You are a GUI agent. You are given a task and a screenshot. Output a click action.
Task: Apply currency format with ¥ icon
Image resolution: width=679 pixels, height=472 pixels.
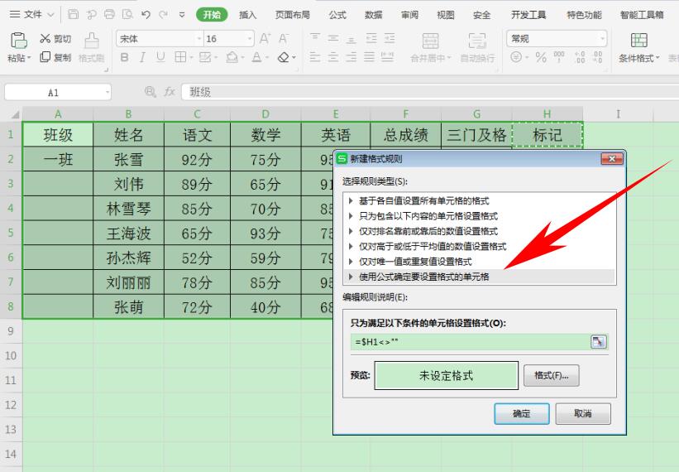pos(516,57)
